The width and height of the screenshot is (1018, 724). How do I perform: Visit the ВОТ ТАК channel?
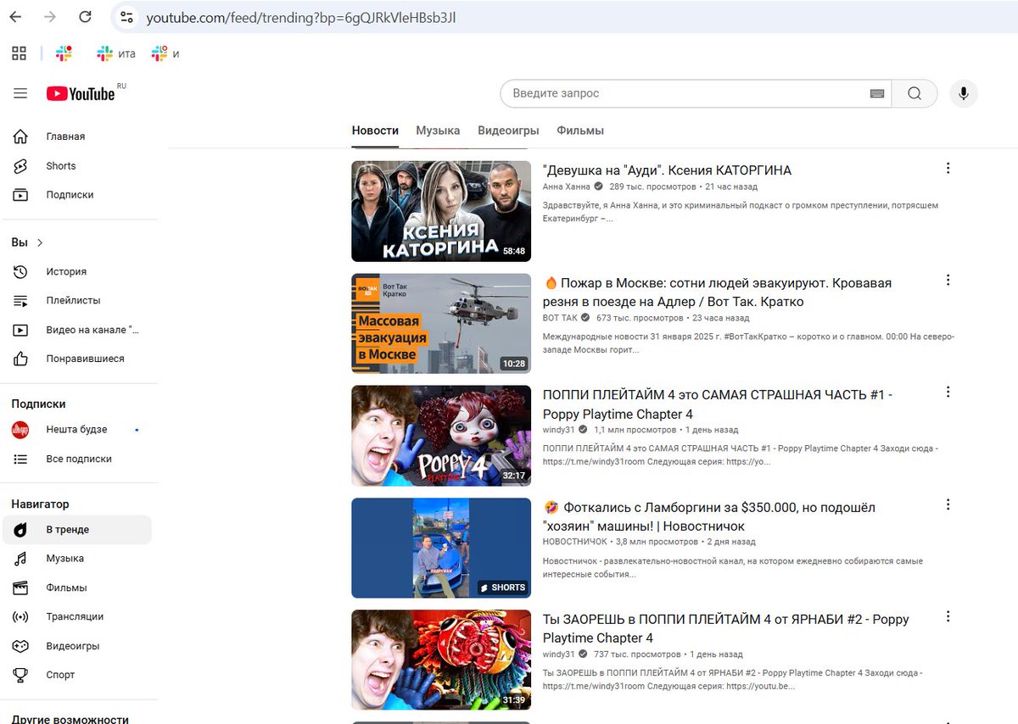point(560,318)
